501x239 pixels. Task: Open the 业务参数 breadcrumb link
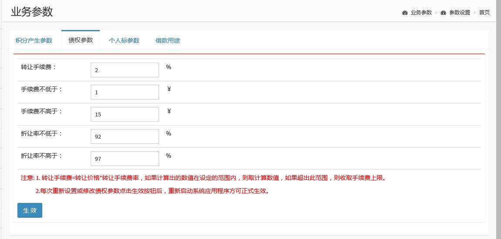(x=421, y=13)
